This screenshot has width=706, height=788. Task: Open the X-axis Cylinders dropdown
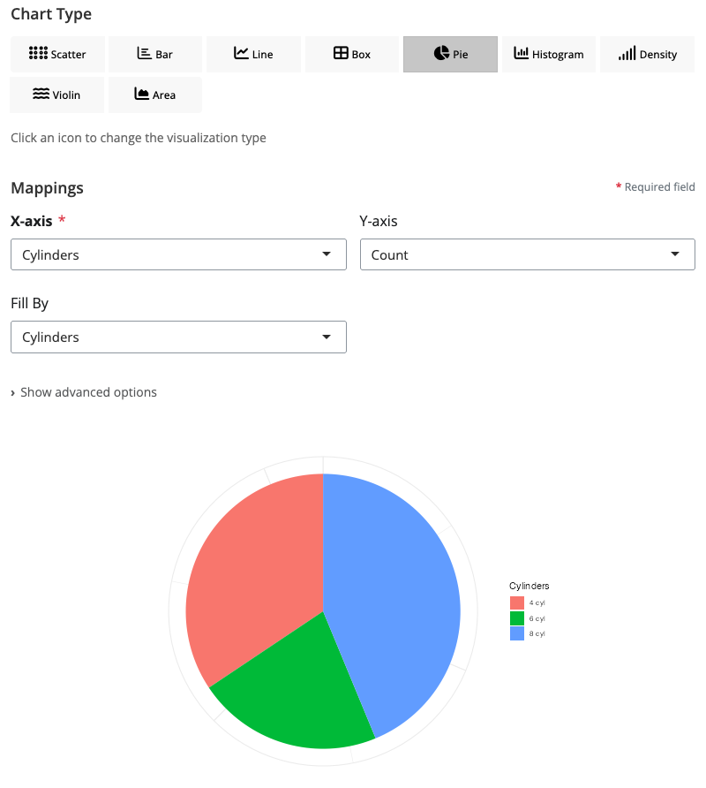pyautogui.click(x=178, y=254)
